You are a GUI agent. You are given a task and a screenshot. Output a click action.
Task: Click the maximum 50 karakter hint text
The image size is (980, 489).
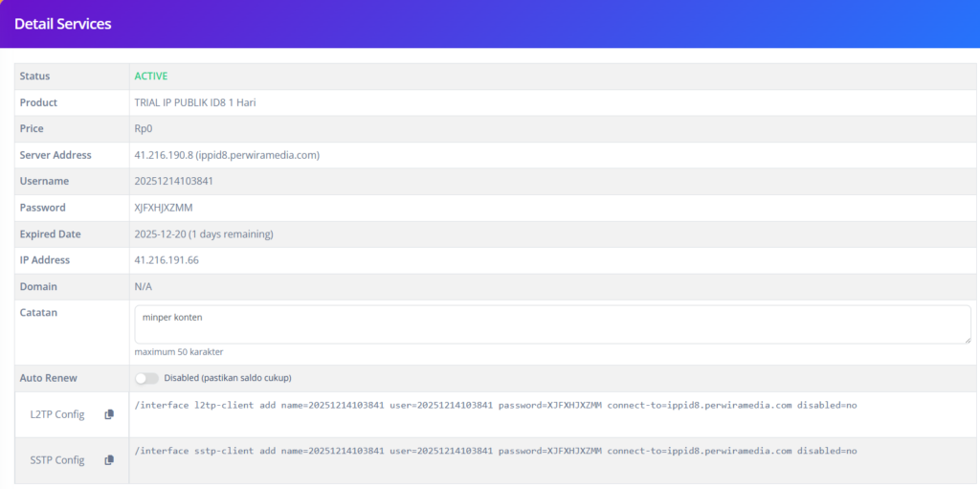point(179,352)
